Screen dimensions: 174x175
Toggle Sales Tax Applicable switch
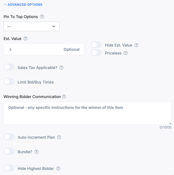coord(9,67)
